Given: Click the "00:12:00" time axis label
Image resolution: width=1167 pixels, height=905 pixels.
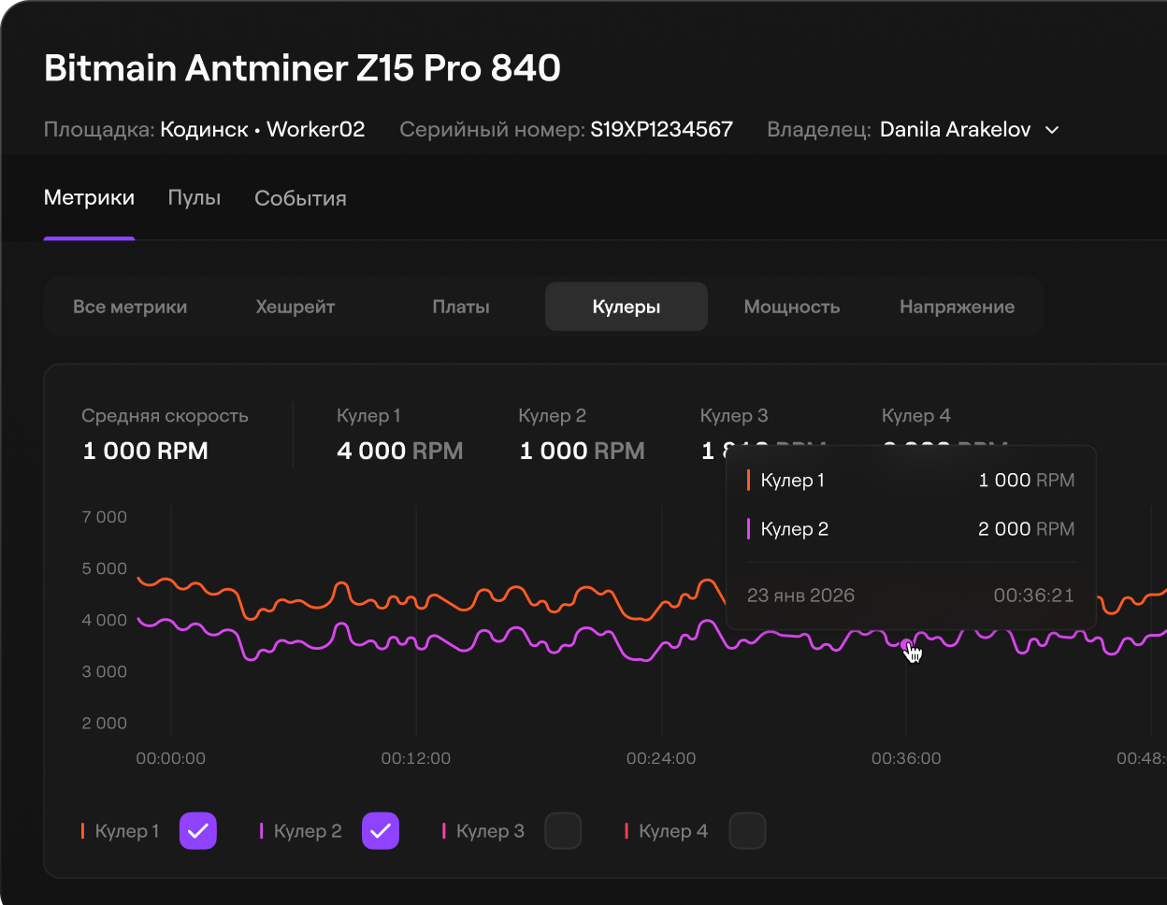Looking at the screenshot, I should [416, 758].
